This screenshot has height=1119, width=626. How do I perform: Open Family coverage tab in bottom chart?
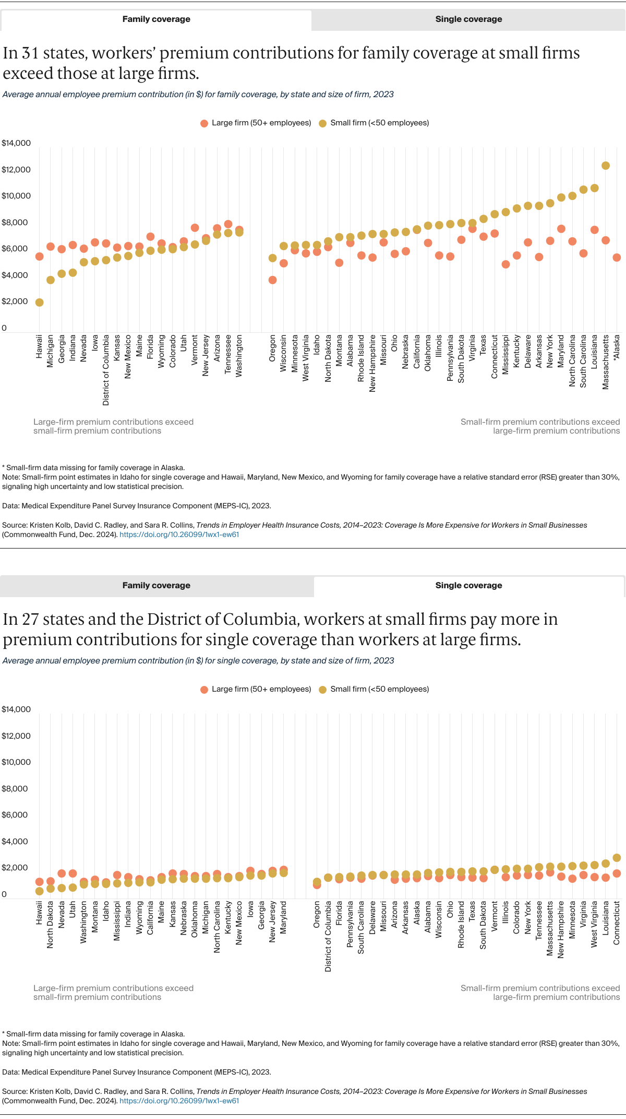pos(156,586)
